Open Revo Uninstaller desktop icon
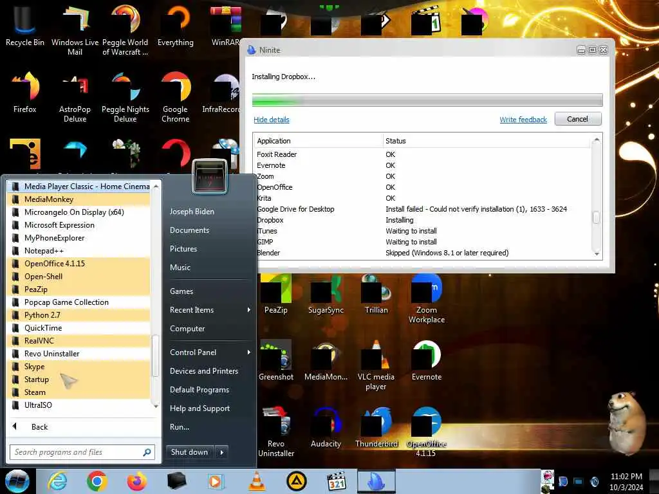659x494 pixels. click(x=275, y=432)
